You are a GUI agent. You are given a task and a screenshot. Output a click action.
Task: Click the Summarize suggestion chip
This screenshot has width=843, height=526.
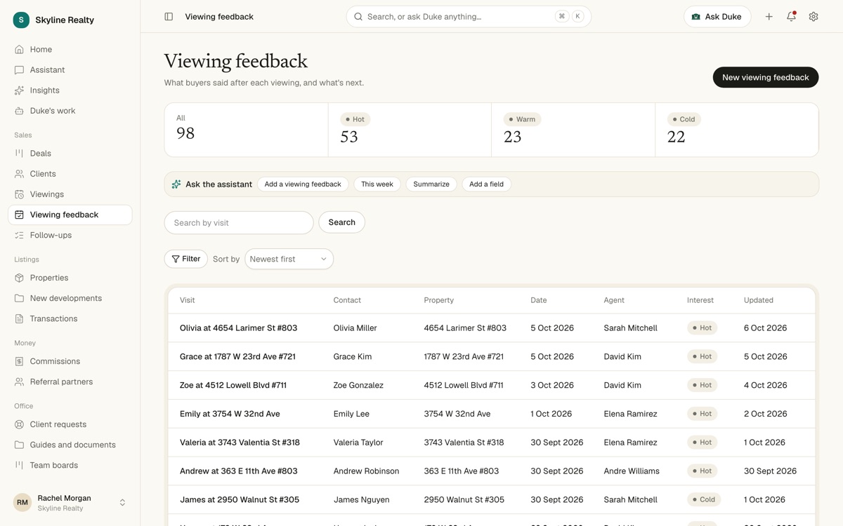point(431,184)
